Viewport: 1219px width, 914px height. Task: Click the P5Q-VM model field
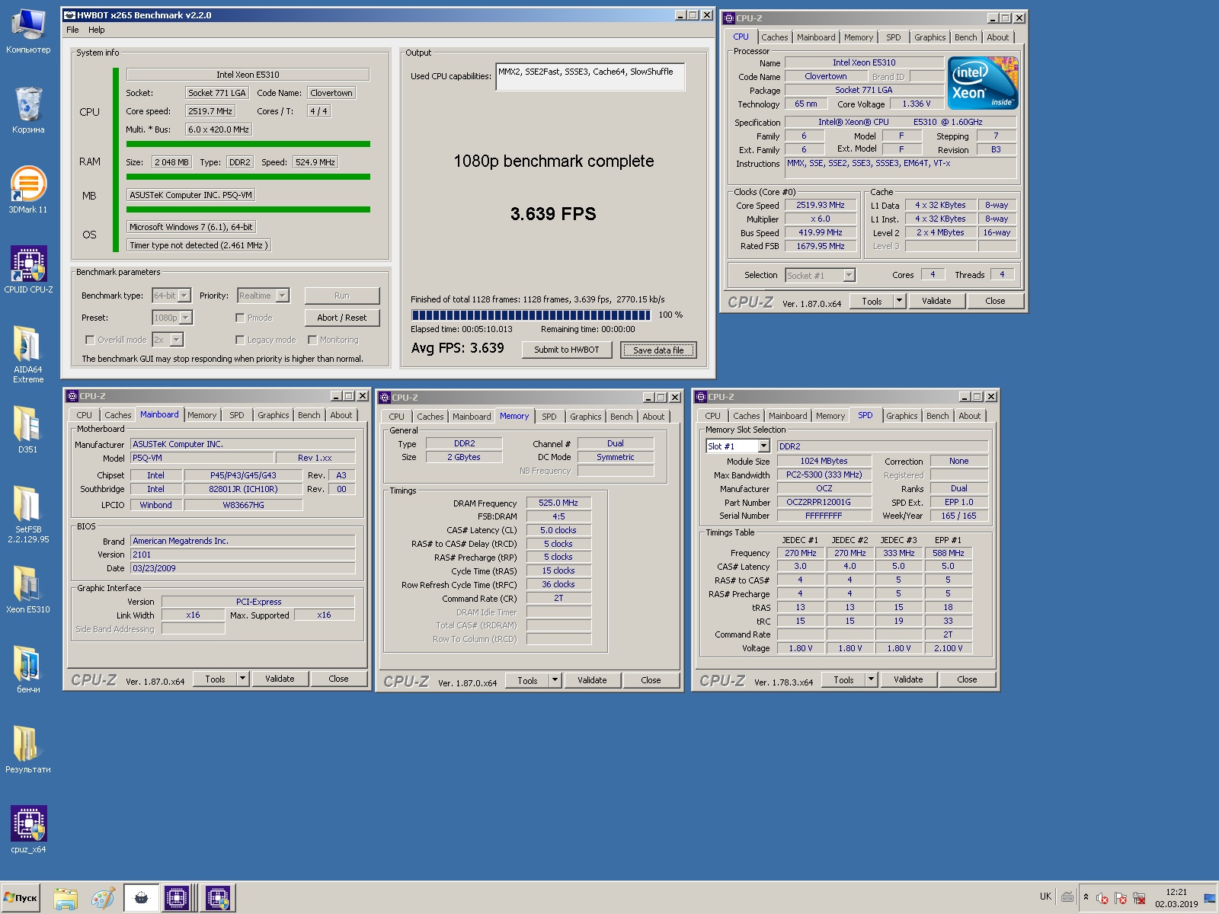point(201,458)
